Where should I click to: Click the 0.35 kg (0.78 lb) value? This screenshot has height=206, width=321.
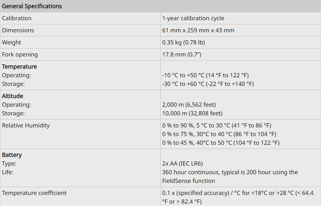(184, 42)
